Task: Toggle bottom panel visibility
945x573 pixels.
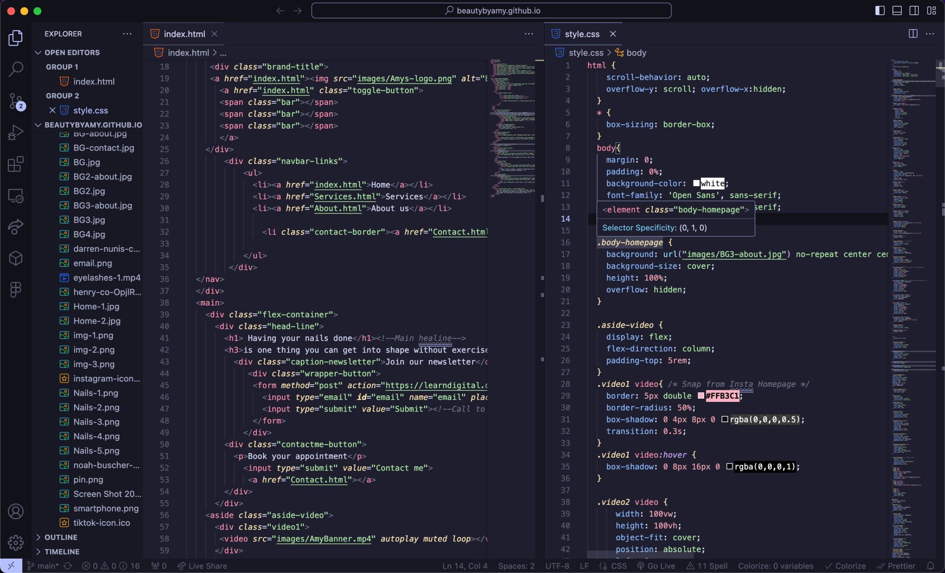Action: tap(897, 10)
